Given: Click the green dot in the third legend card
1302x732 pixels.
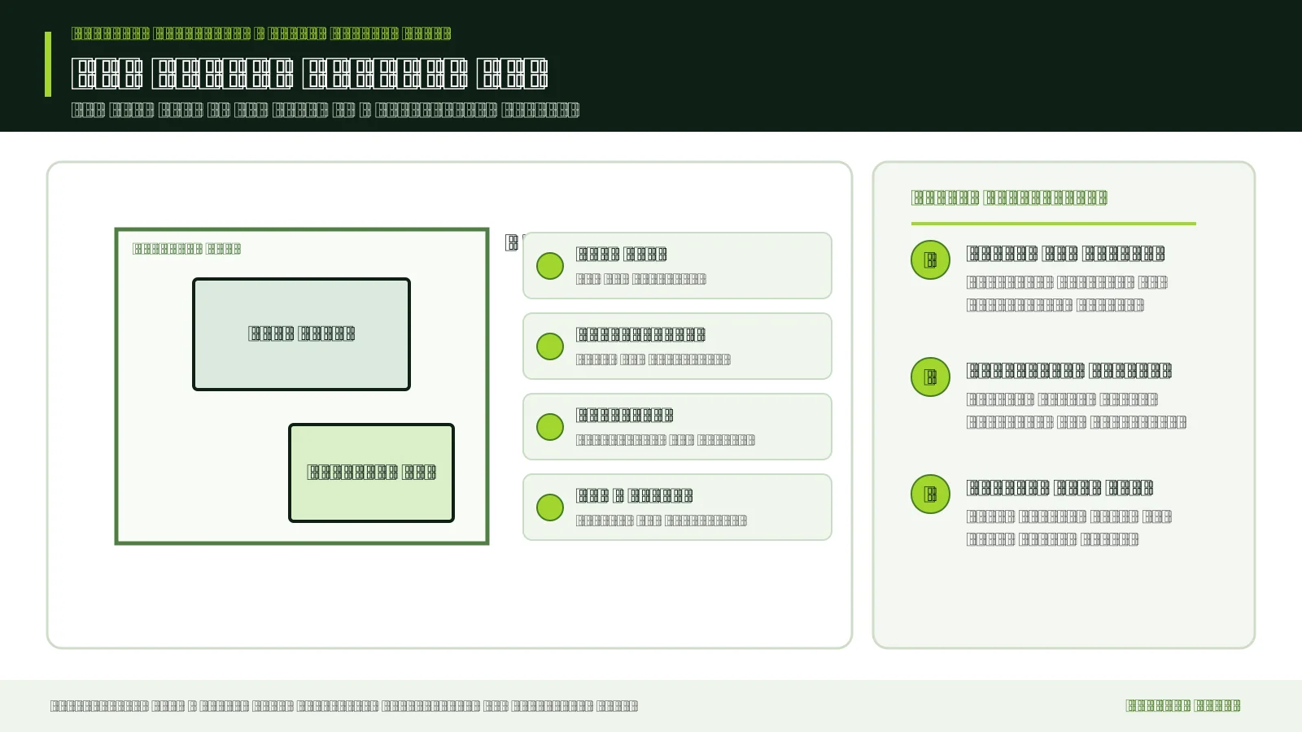Looking at the screenshot, I should pyautogui.click(x=550, y=427).
